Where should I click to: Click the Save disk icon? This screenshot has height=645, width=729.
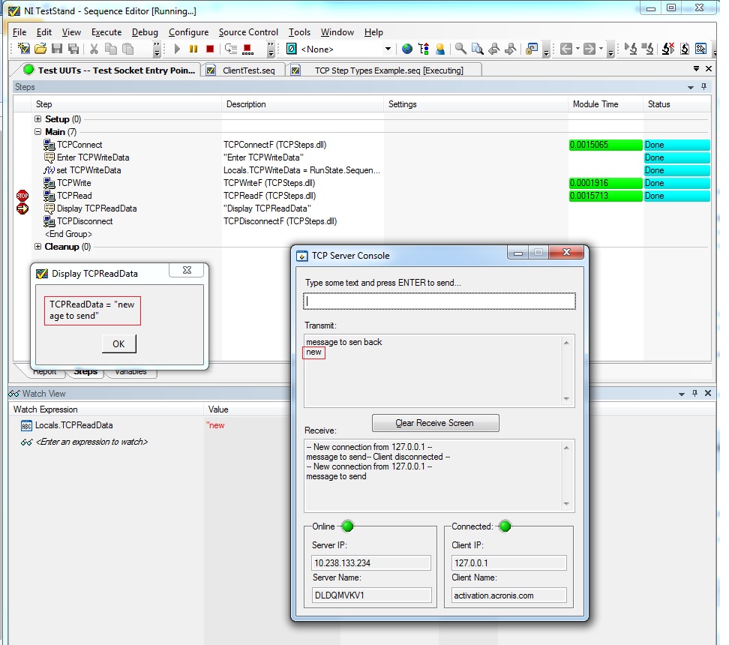[57, 48]
